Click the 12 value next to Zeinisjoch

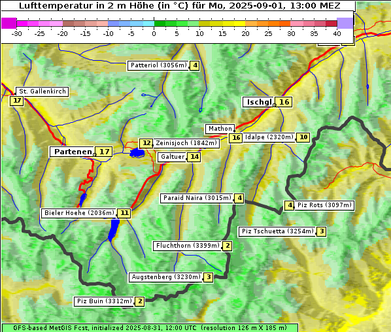click(x=146, y=143)
